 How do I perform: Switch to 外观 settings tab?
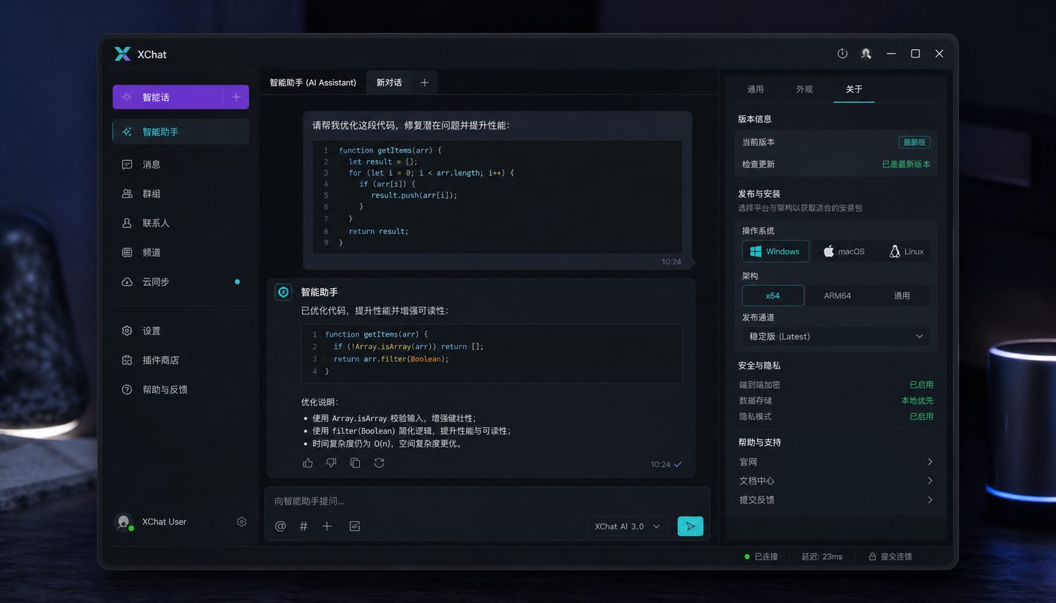[x=804, y=89]
